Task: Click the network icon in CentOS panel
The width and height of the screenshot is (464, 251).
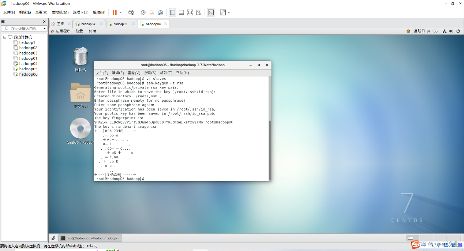Action: click(x=445, y=31)
